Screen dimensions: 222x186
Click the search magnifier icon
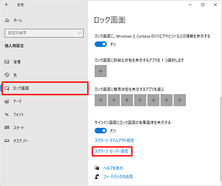point(79,33)
